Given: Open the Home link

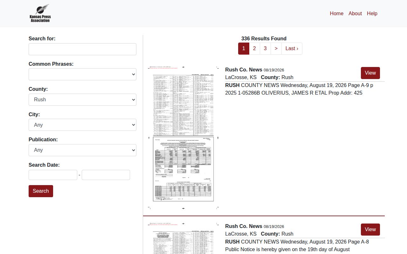Looking at the screenshot, I should click(336, 13).
